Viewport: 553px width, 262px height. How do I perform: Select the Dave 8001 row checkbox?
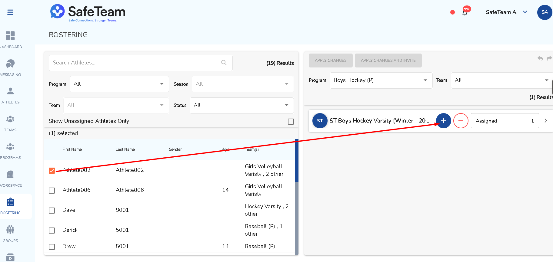coord(52,211)
